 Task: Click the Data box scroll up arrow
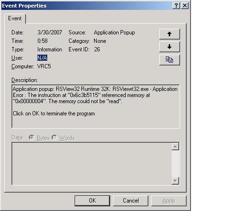point(175,146)
